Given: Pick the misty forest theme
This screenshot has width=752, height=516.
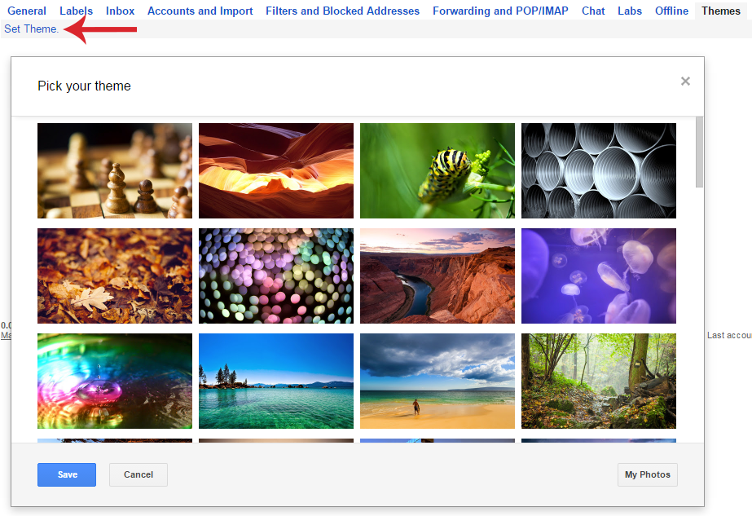Looking at the screenshot, I should 599,381.
